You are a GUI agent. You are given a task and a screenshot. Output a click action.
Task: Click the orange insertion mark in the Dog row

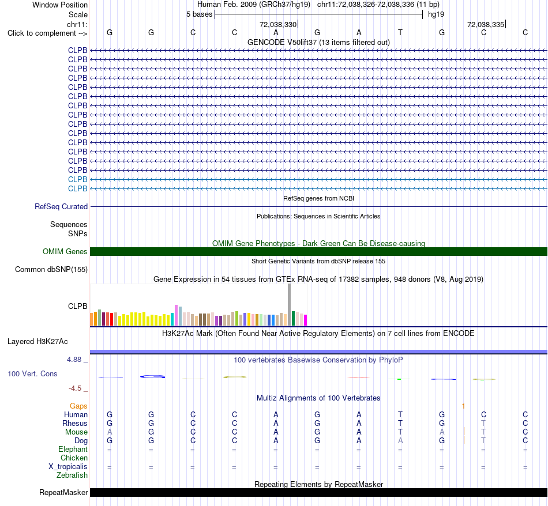464,440
